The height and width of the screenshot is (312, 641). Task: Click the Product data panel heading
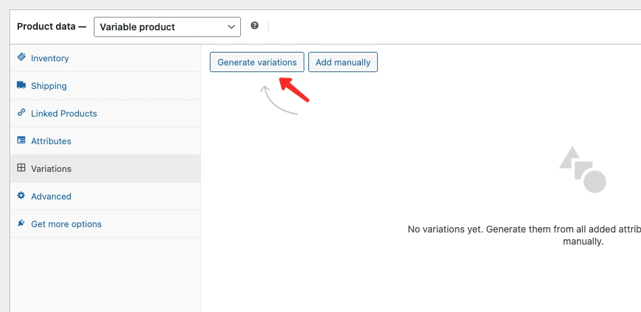[51, 27]
